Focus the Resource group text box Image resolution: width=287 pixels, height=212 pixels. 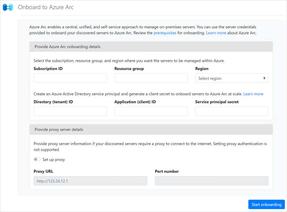pyautogui.click(x=151, y=78)
